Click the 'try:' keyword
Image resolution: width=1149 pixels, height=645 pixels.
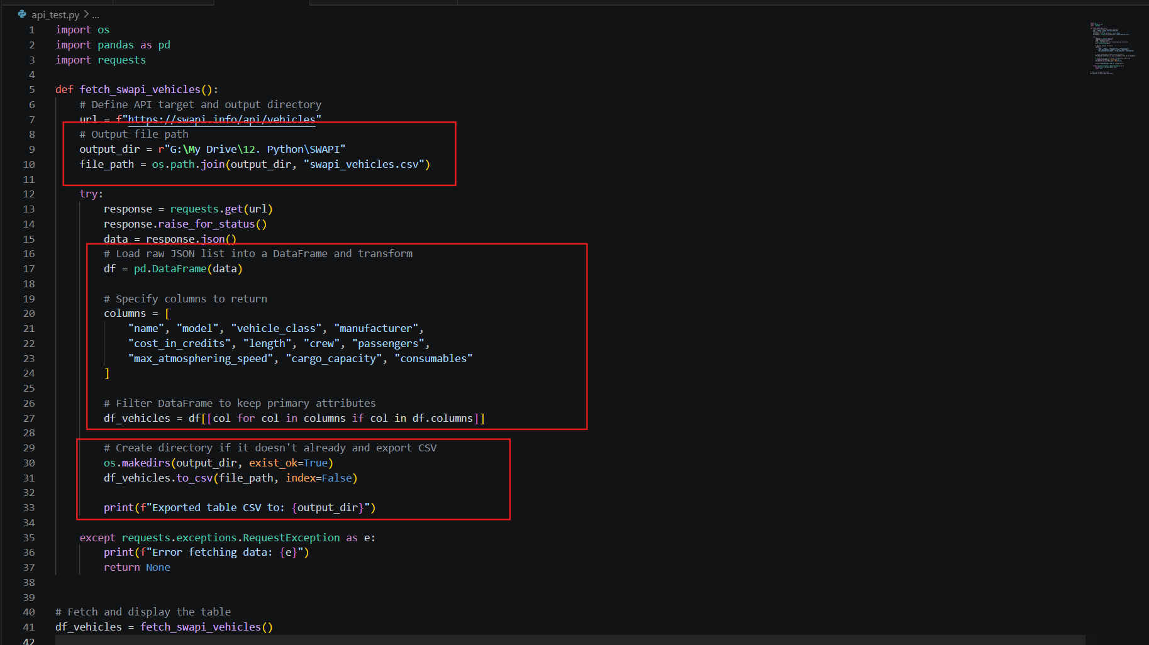91,194
